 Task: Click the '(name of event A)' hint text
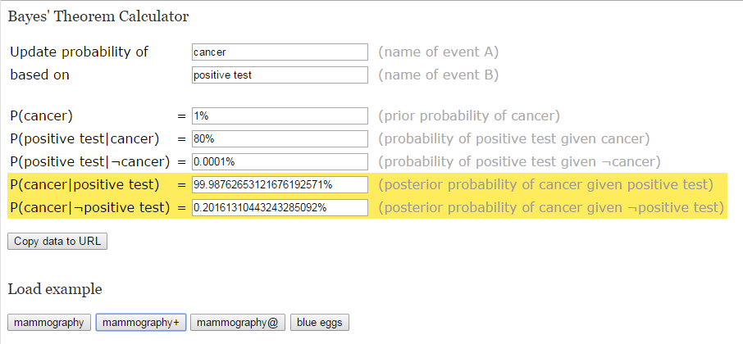click(x=438, y=52)
